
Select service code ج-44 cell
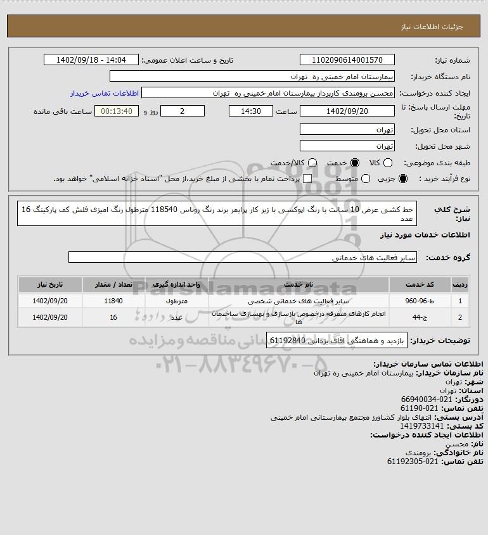tap(420, 317)
